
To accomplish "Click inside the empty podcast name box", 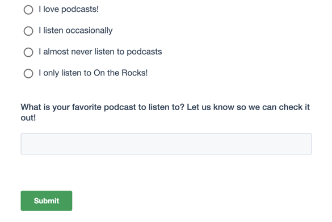I will [166, 144].
